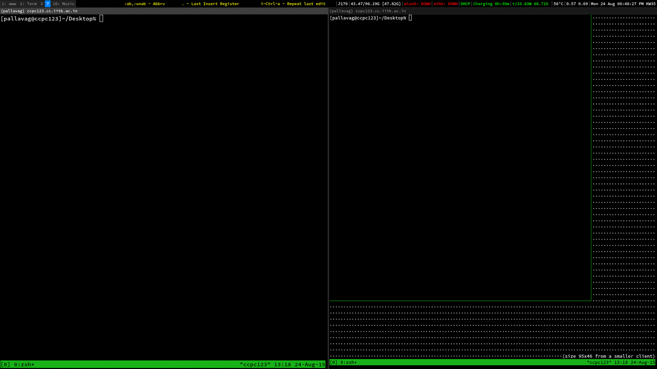
Task: Click the 33.83W 66.71% power reading
Action: tap(530, 4)
